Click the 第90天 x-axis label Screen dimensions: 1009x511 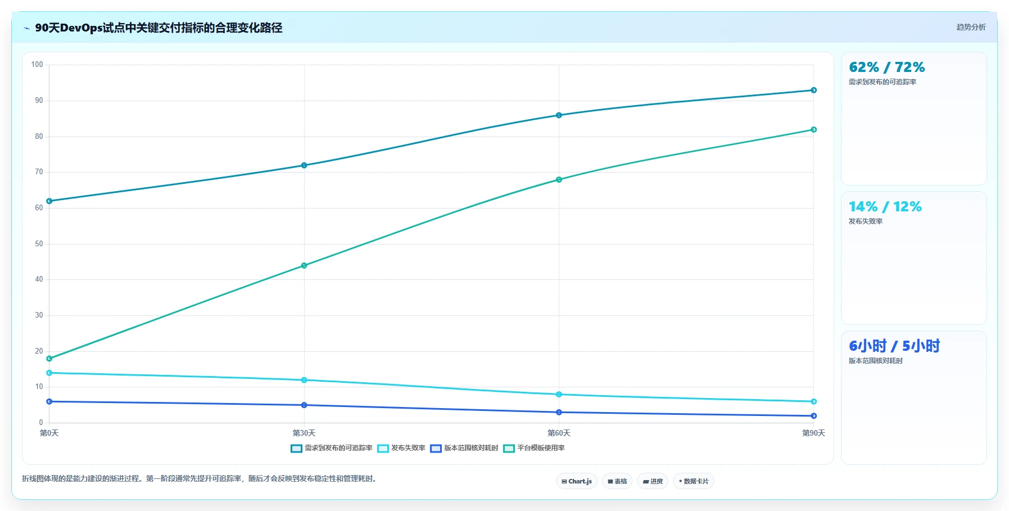tap(813, 433)
